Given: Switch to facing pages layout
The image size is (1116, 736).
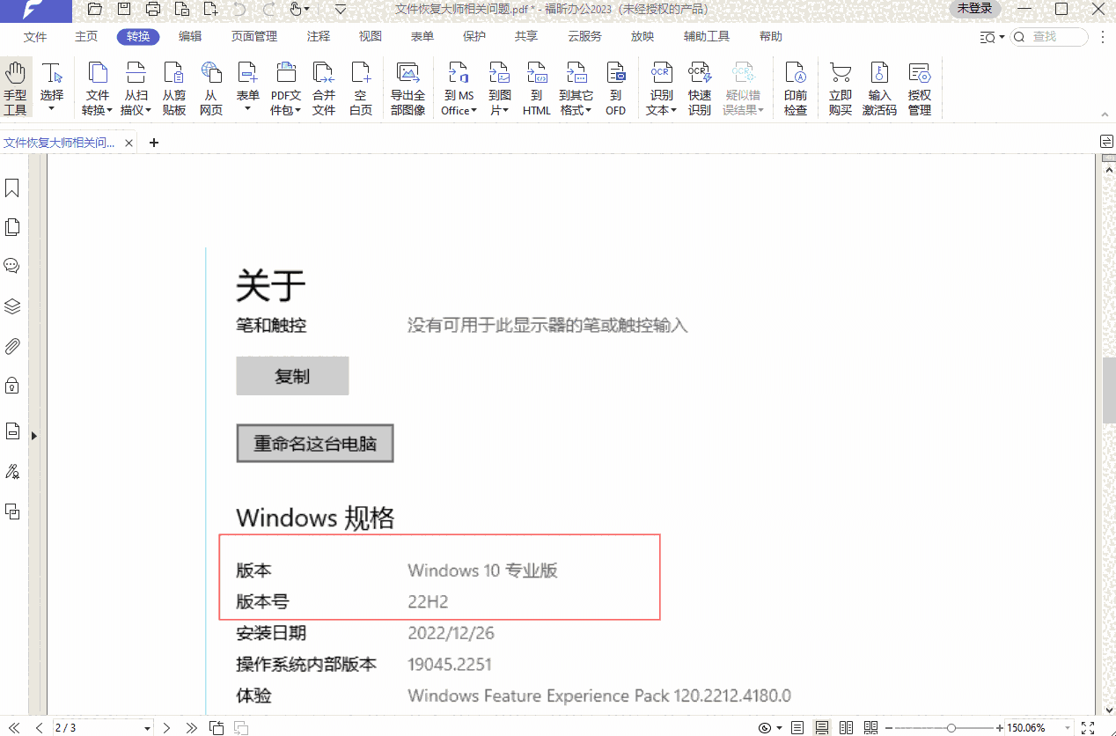Looking at the screenshot, I should [x=846, y=727].
